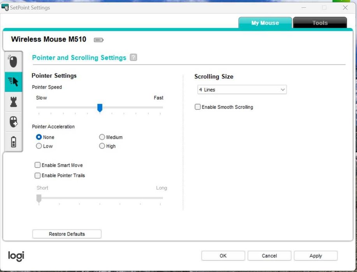Minimize the SetPoint Settings window
Image resolution: width=357 pixels, height=272 pixels.
[x=304, y=7]
